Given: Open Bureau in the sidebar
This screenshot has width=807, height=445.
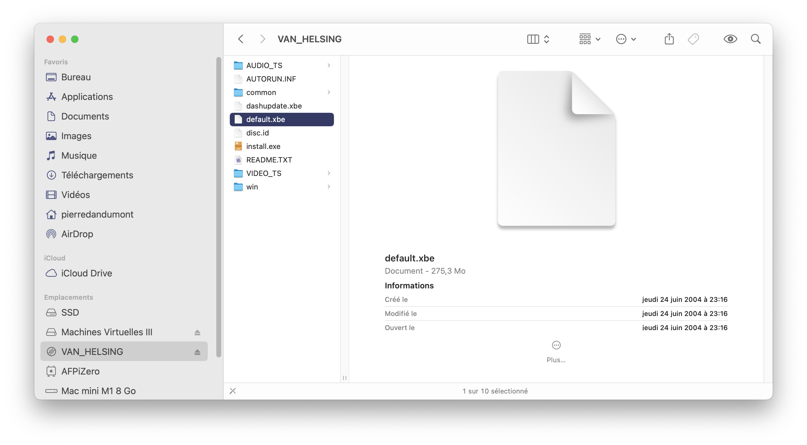Looking at the screenshot, I should 124,77.
